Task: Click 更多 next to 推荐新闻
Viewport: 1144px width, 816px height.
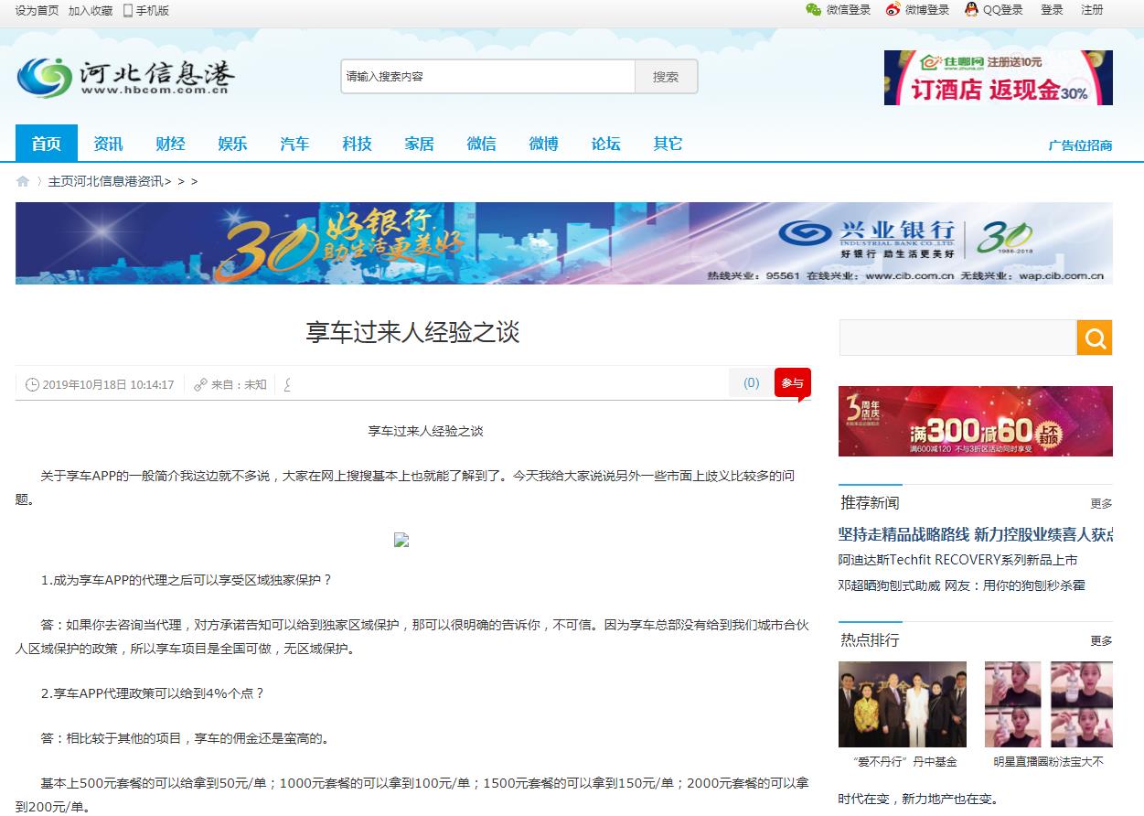Action: pyautogui.click(x=1101, y=504)
